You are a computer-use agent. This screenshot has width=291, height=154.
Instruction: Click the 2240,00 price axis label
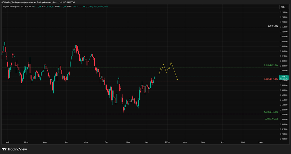tap(284, 139)
